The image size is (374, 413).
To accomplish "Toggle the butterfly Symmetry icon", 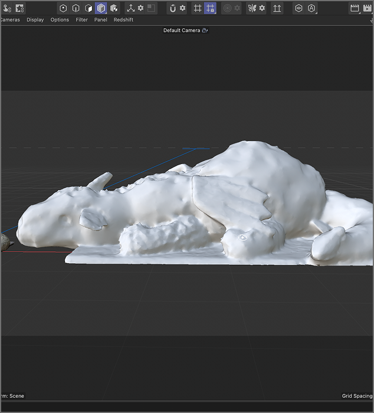I will tap(252, 8).
